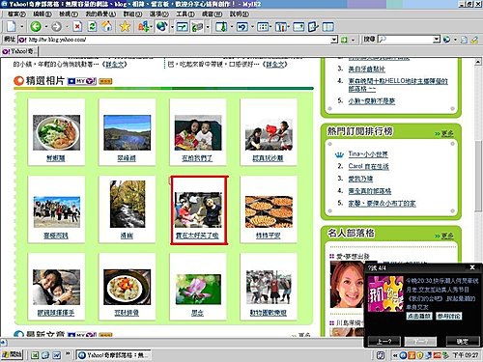
Task: Click the blue undo-arrow toolbar icon
Action: click(242, 26)
